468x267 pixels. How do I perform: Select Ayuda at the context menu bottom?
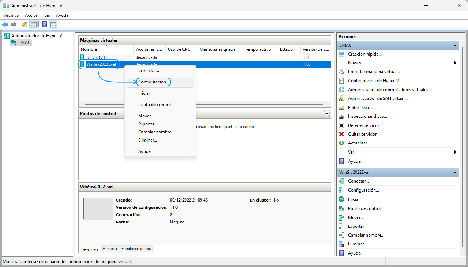click(161, 151)
